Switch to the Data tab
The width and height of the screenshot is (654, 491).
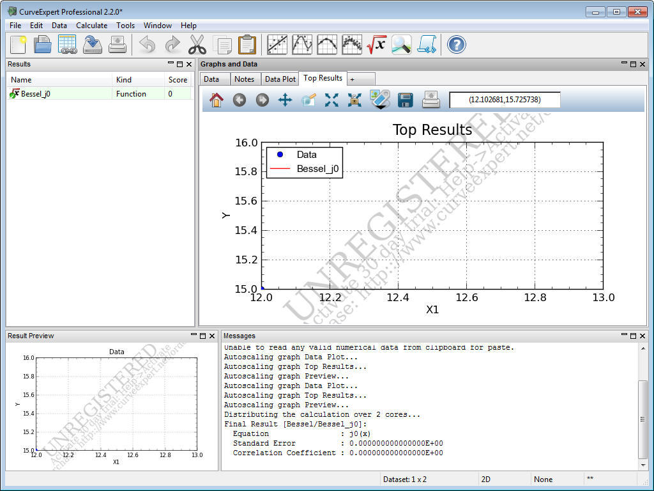215,79
